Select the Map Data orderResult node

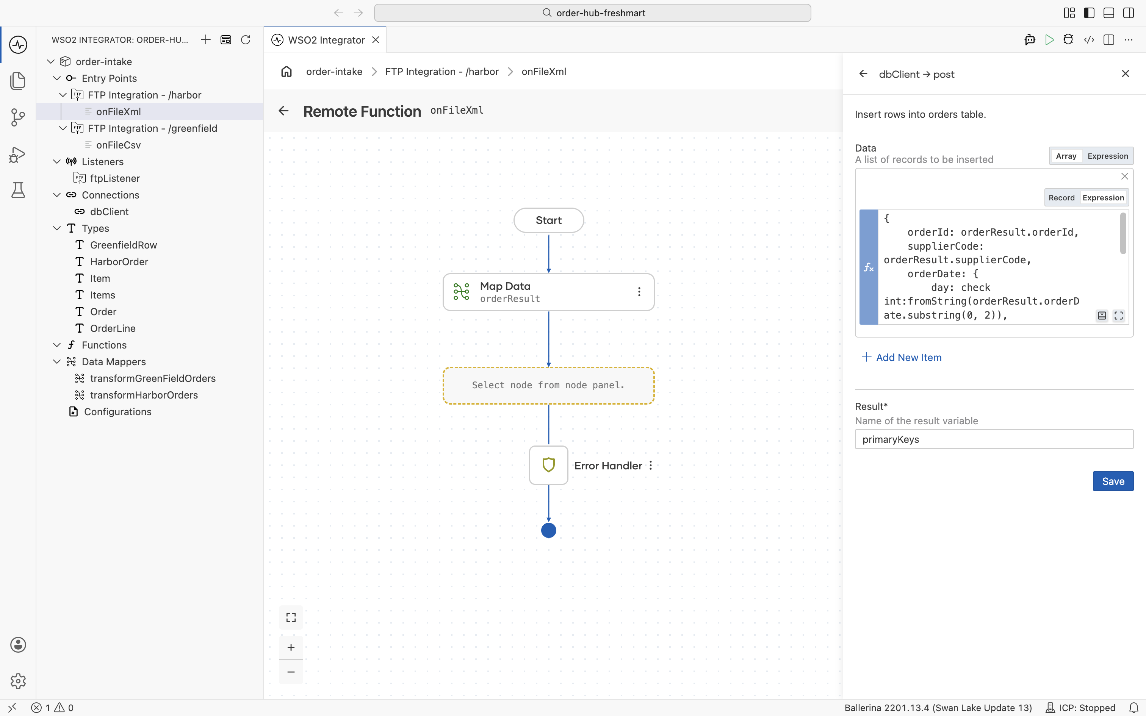(548, 292)
